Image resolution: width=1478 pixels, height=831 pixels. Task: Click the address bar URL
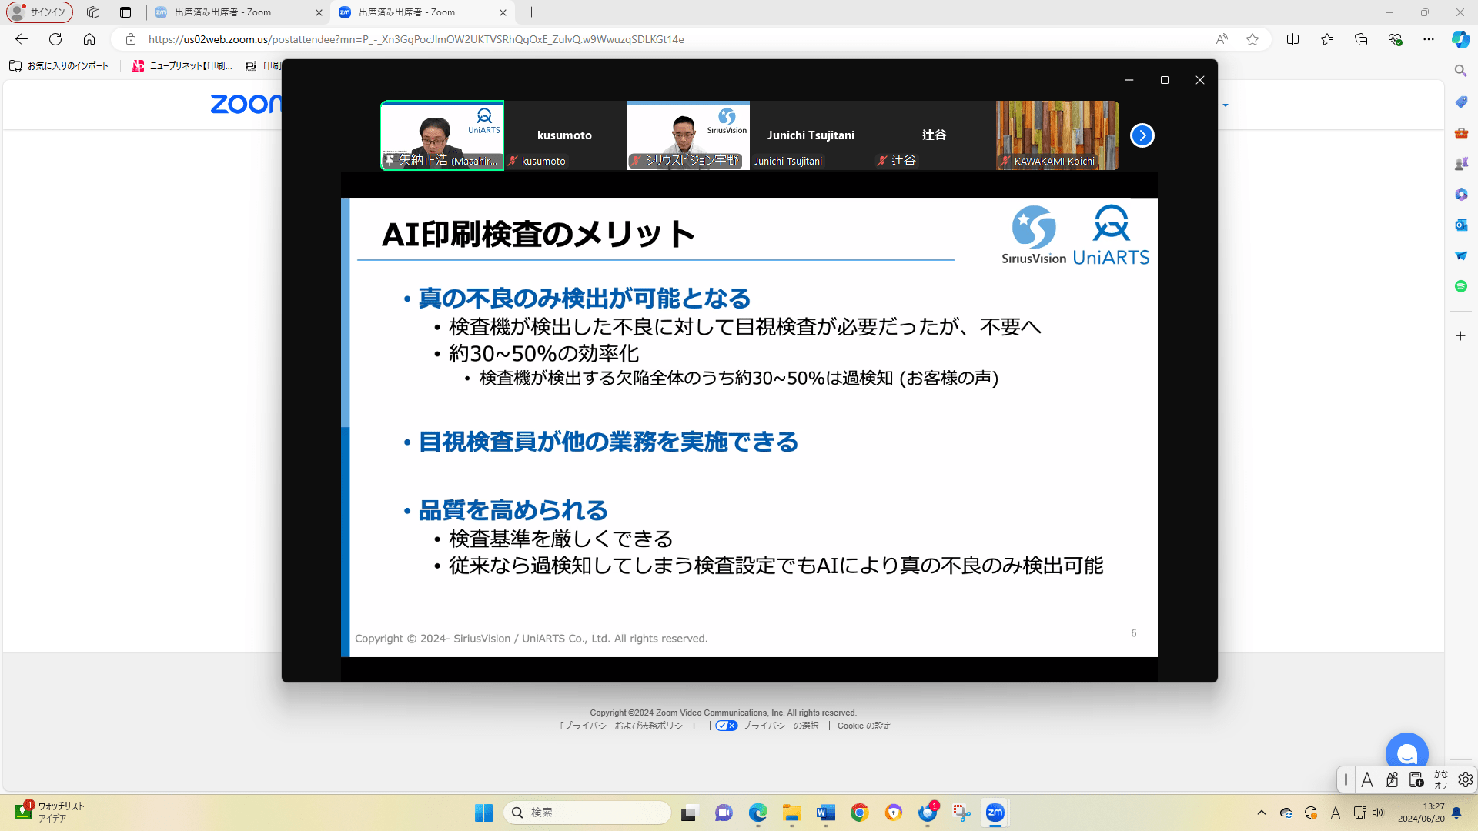416,39
